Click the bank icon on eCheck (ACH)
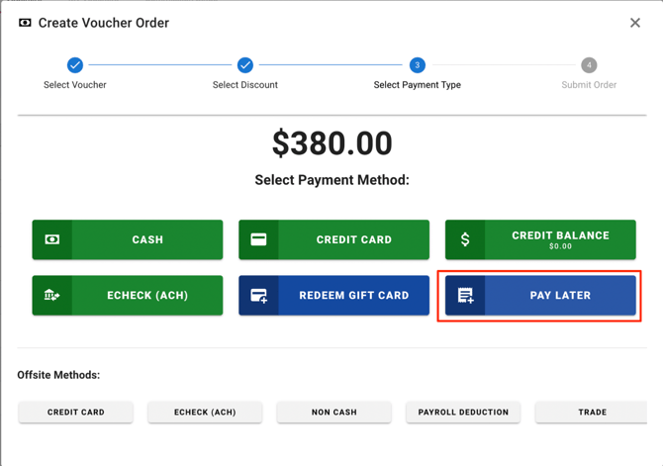Viewport: 663px width, 466px height. (x=52, y=295)
